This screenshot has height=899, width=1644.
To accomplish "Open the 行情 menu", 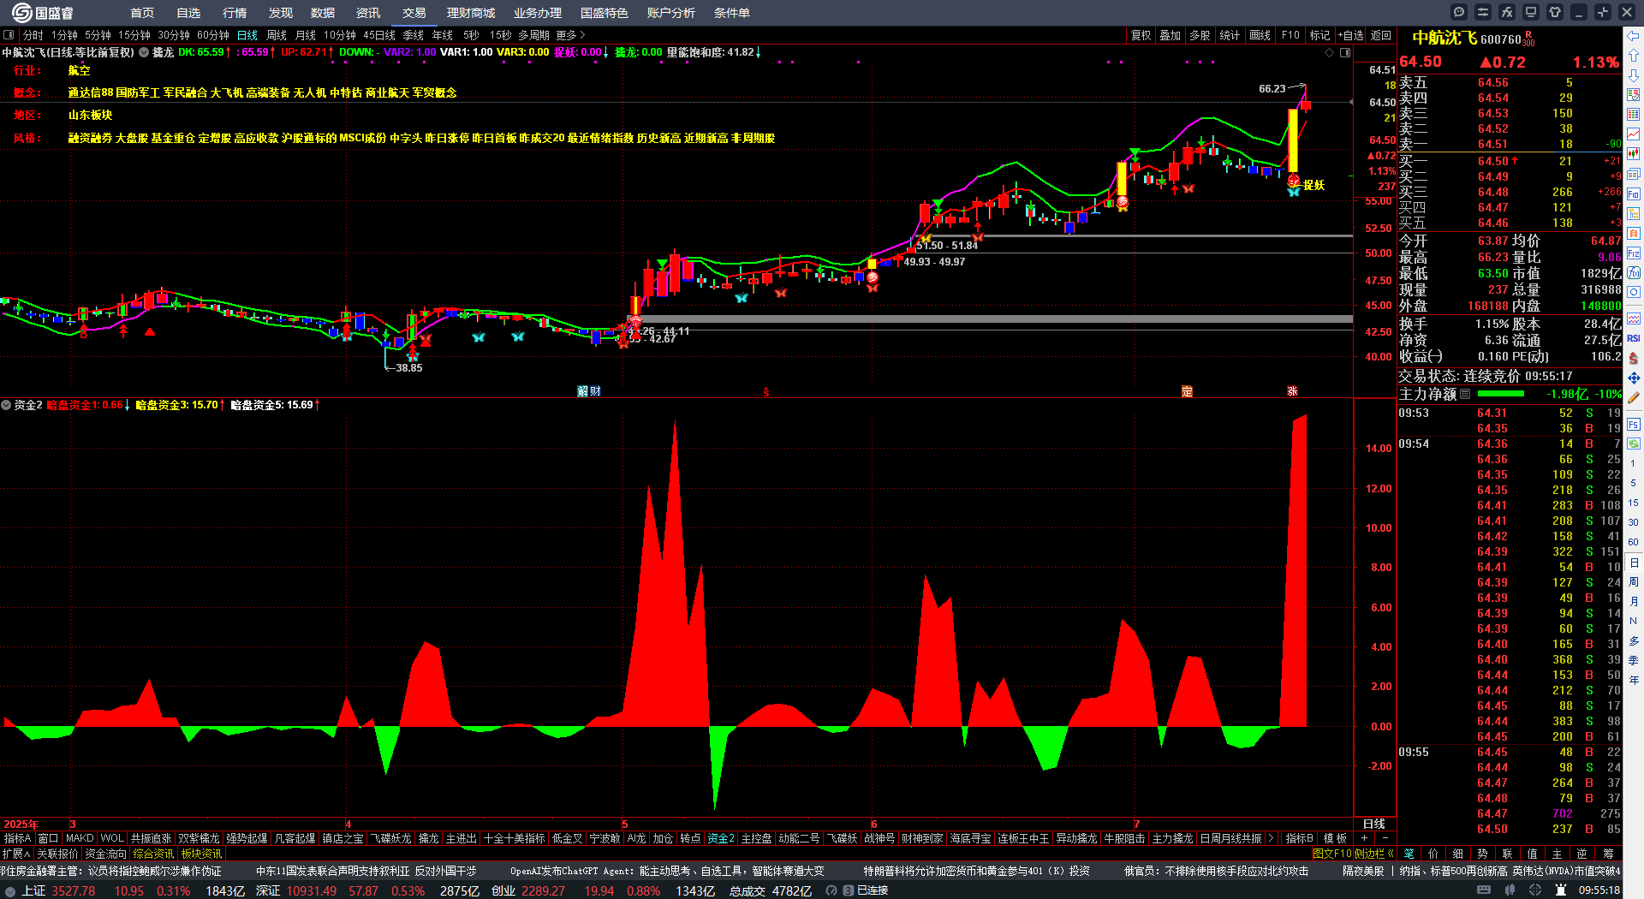I will 235,13.
